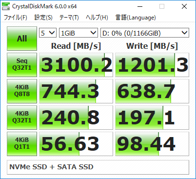Open the 言語(Language) menu

pos(136,18)
